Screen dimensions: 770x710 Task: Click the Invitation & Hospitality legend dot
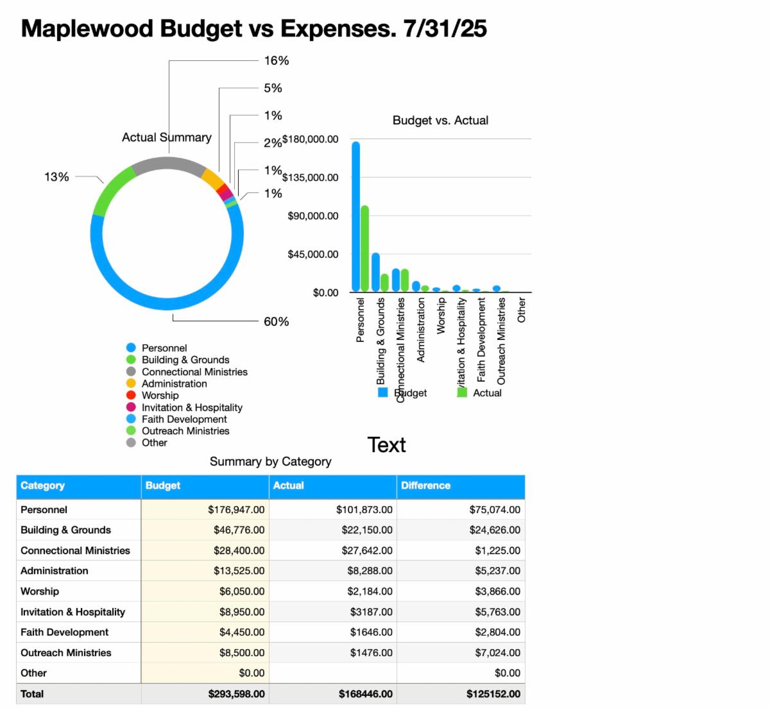[x=131, y=407]
